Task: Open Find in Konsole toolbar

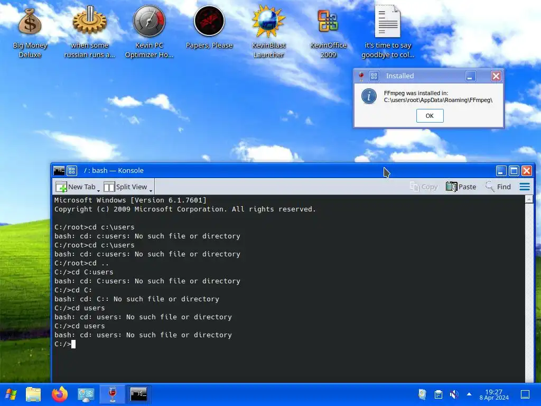Action: [498, 187]
